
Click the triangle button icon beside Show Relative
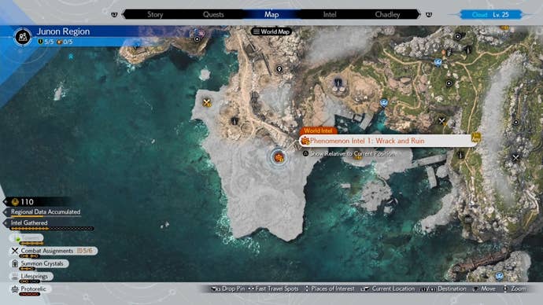click(305, 153)
